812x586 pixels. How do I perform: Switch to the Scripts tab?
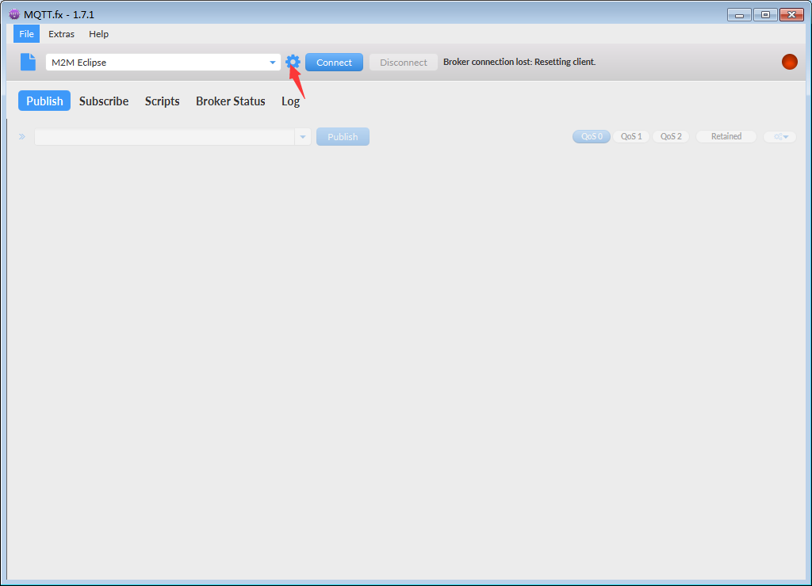click(x=162, y=101)
